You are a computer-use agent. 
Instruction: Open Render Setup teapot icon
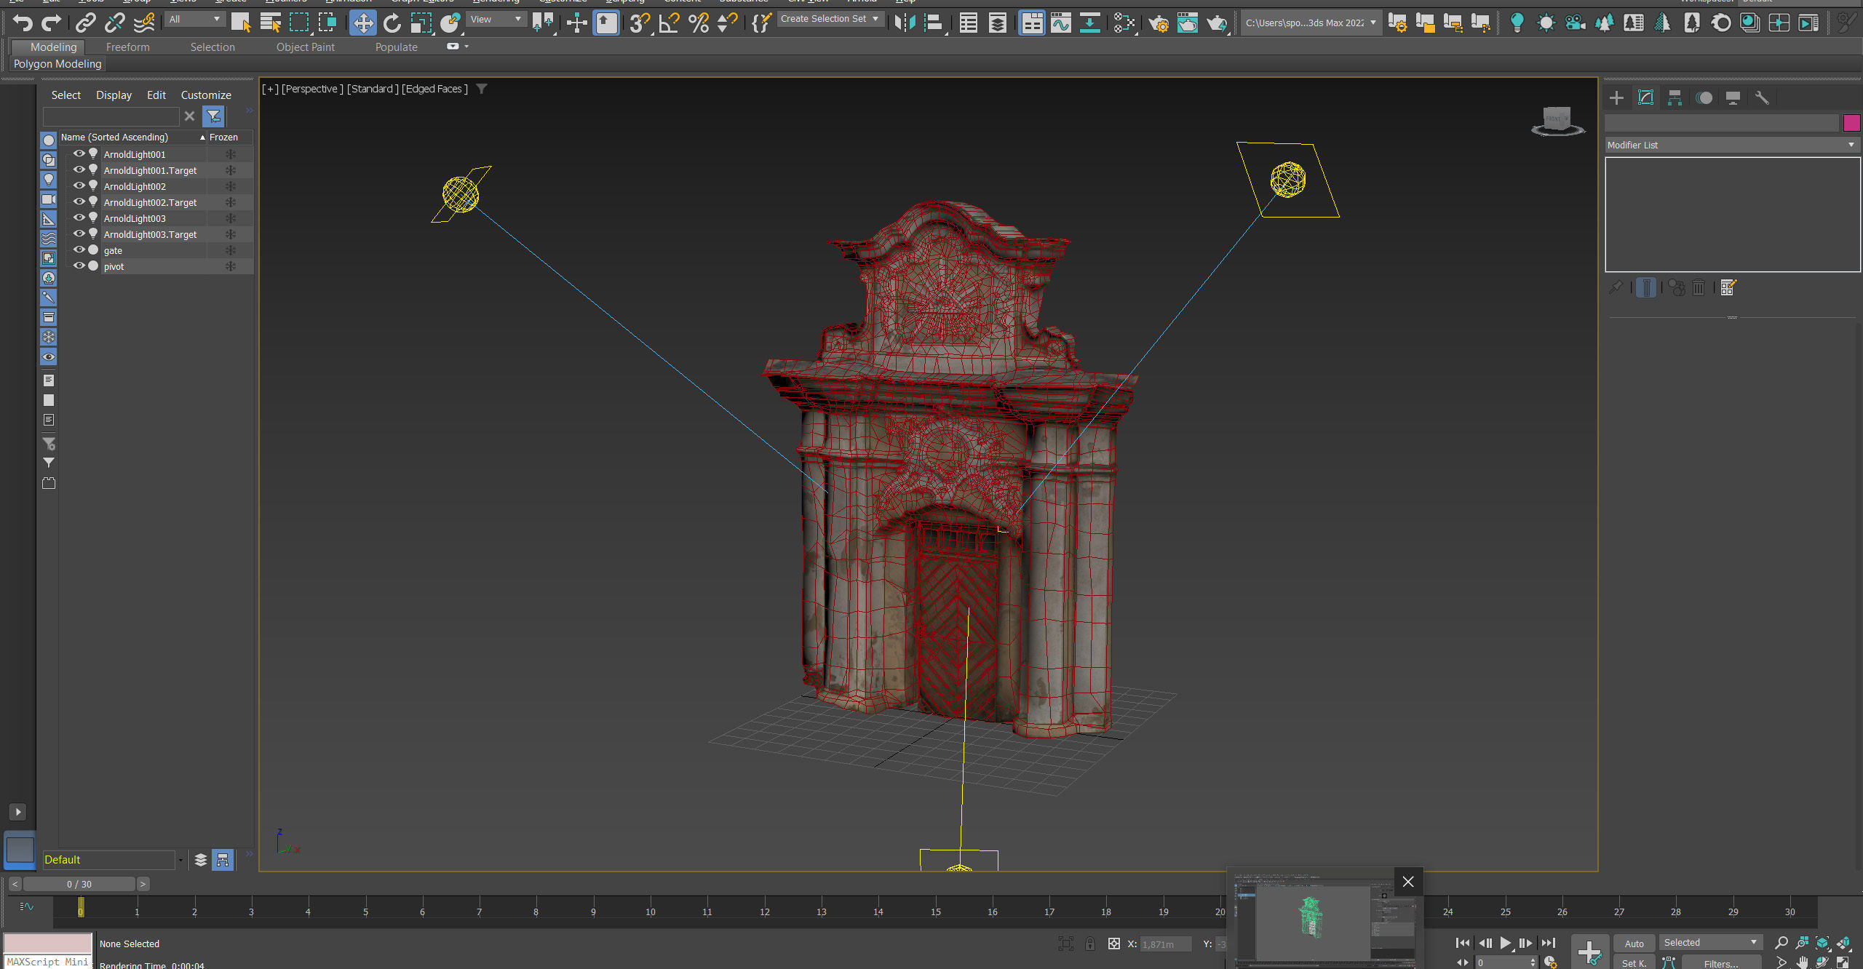click(1158, 23)
